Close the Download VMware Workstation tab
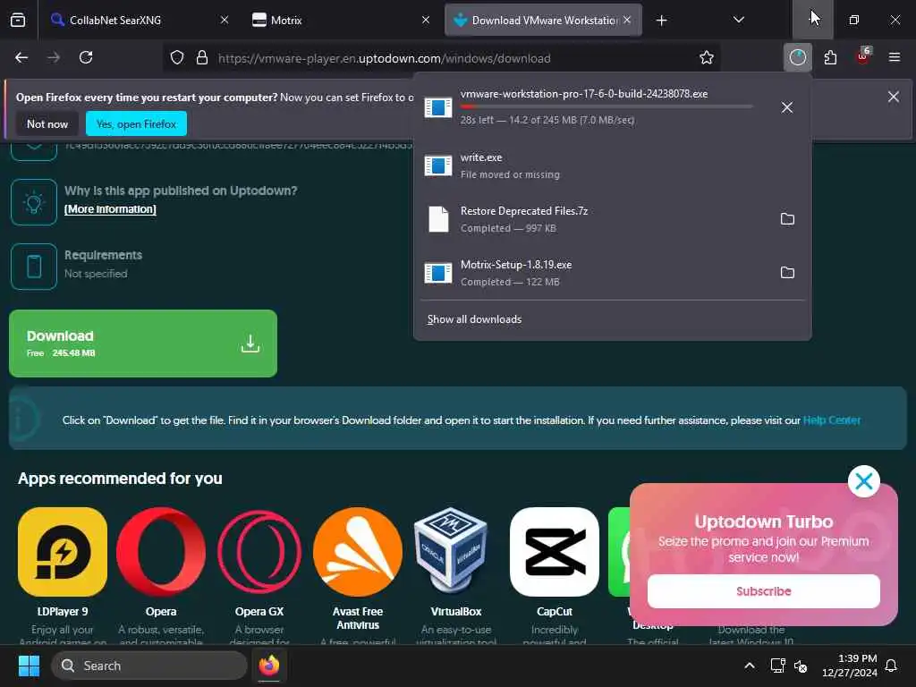 [x=627, y=20]
